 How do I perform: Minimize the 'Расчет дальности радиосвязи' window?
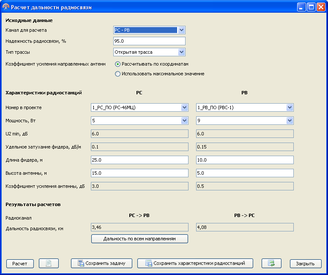tap(301, 7)
